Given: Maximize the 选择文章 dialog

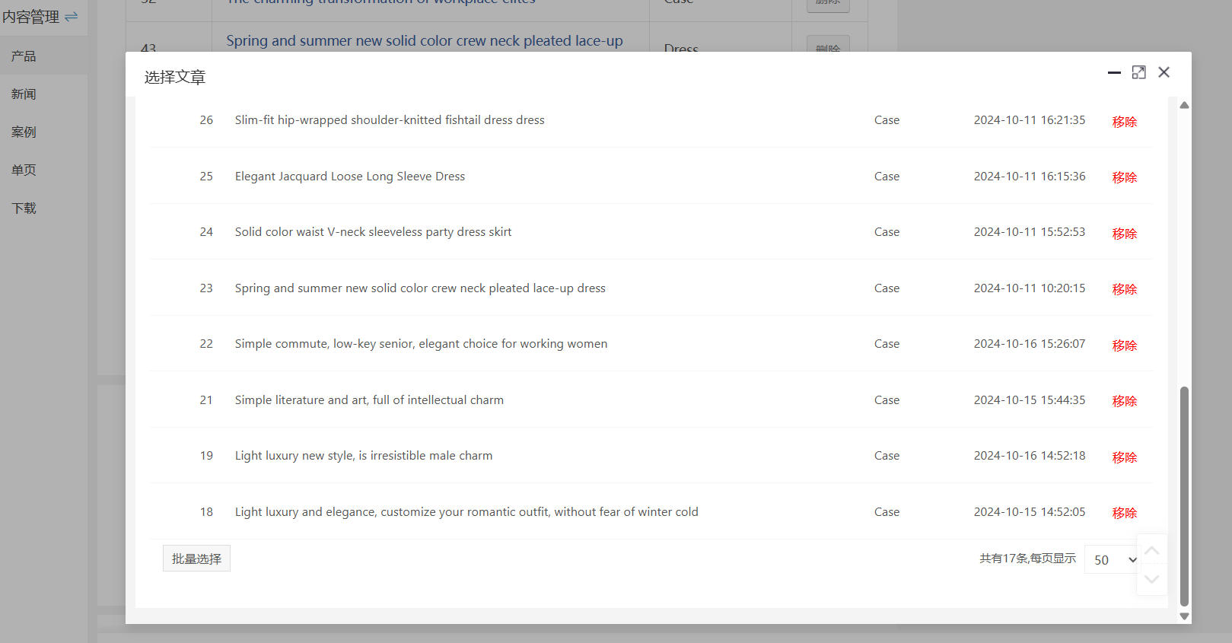Looking at the screenshot, I should (x=1138, y=72).
